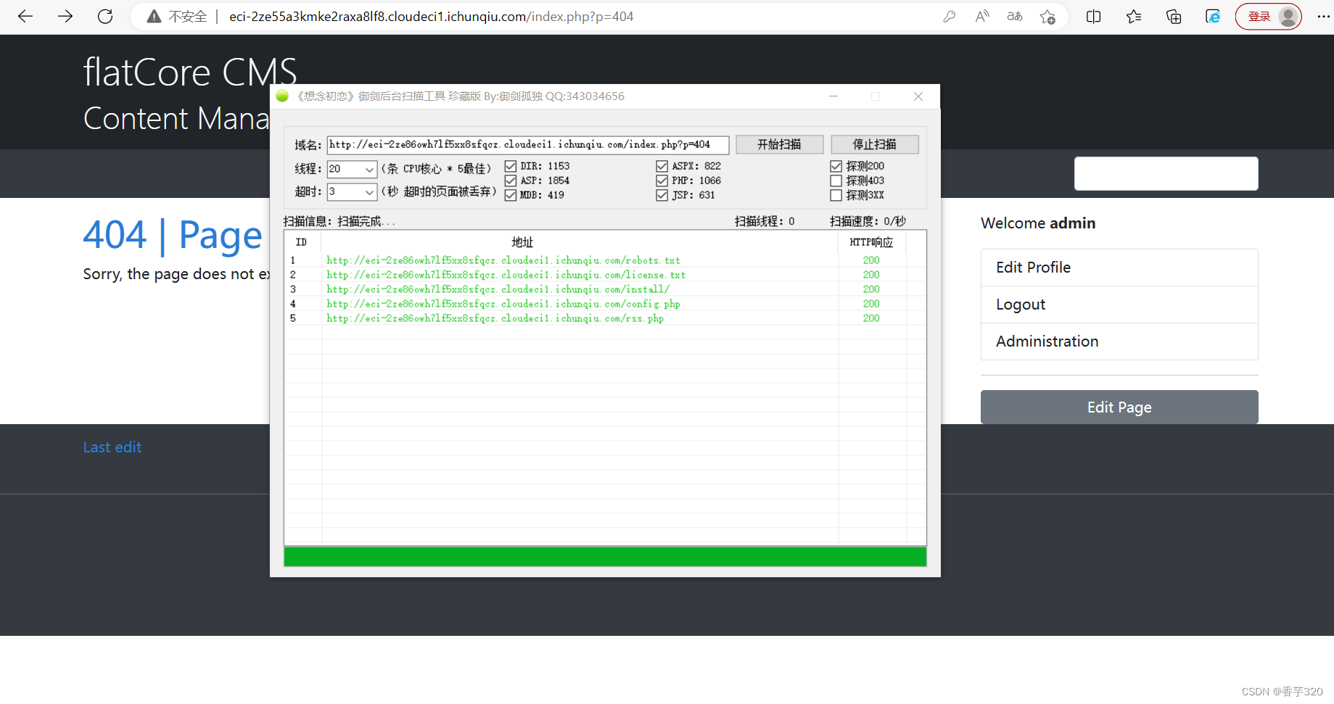
Task: Open Read aloud icon in address bar
Action: 982,17
